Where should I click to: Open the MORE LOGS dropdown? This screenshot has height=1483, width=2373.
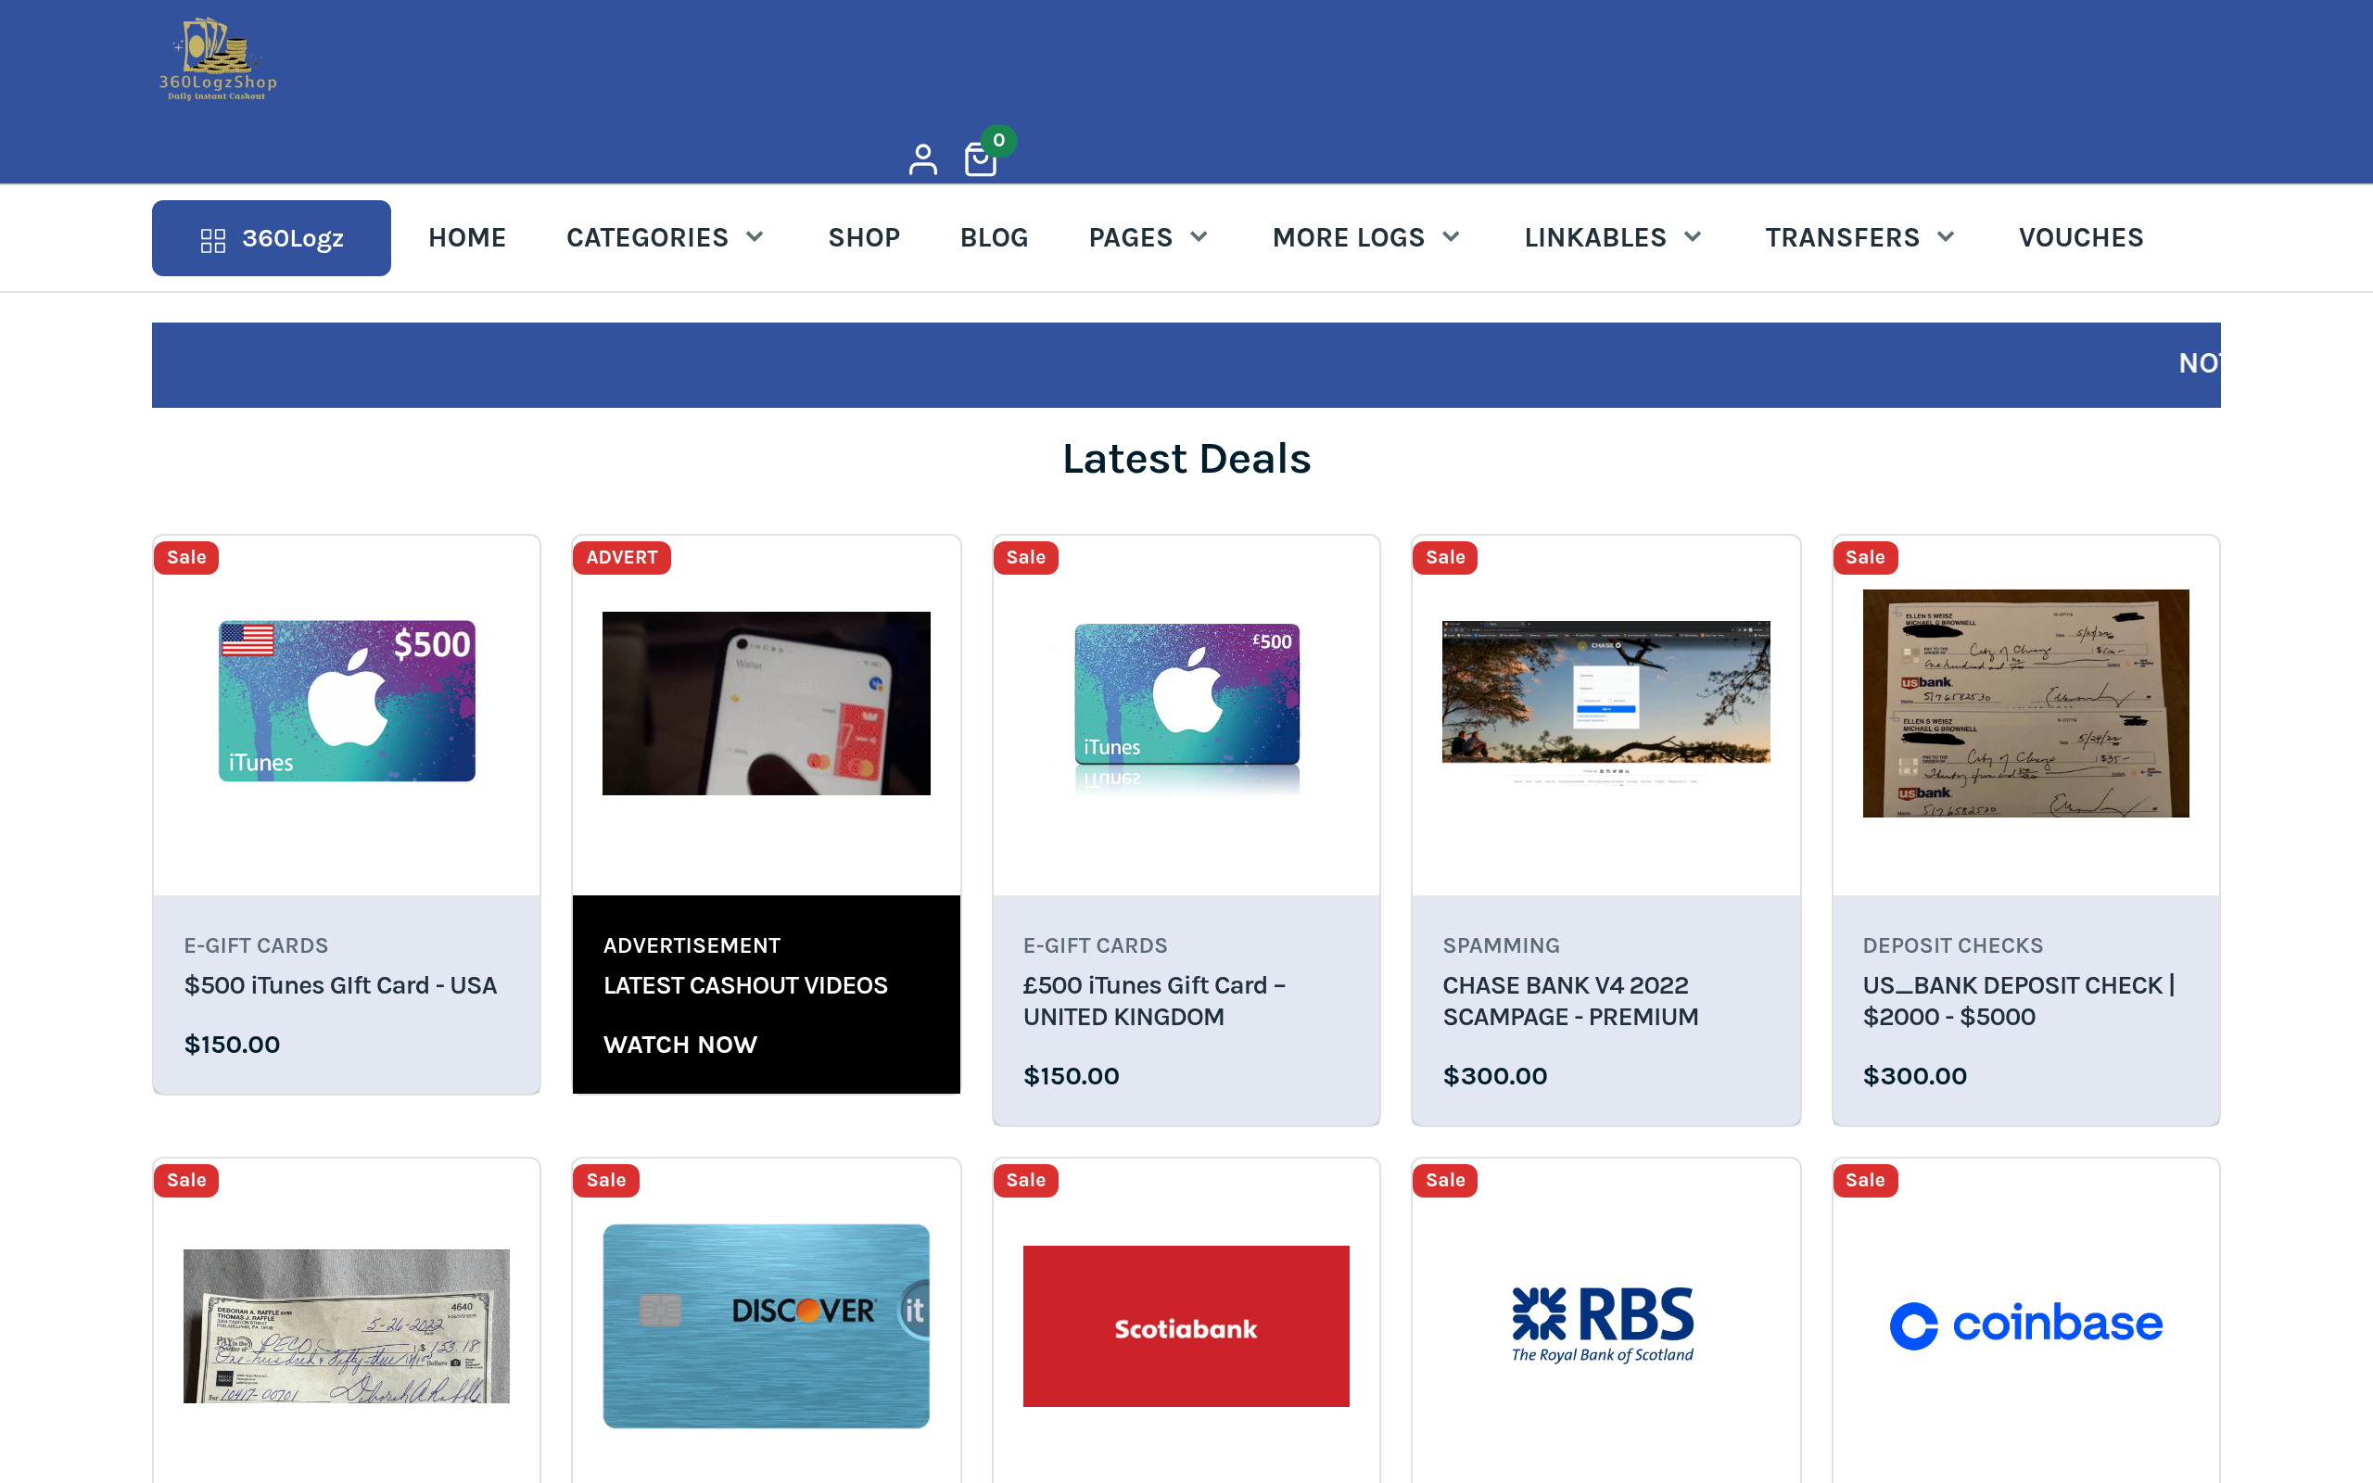[x=1365, y=237]
